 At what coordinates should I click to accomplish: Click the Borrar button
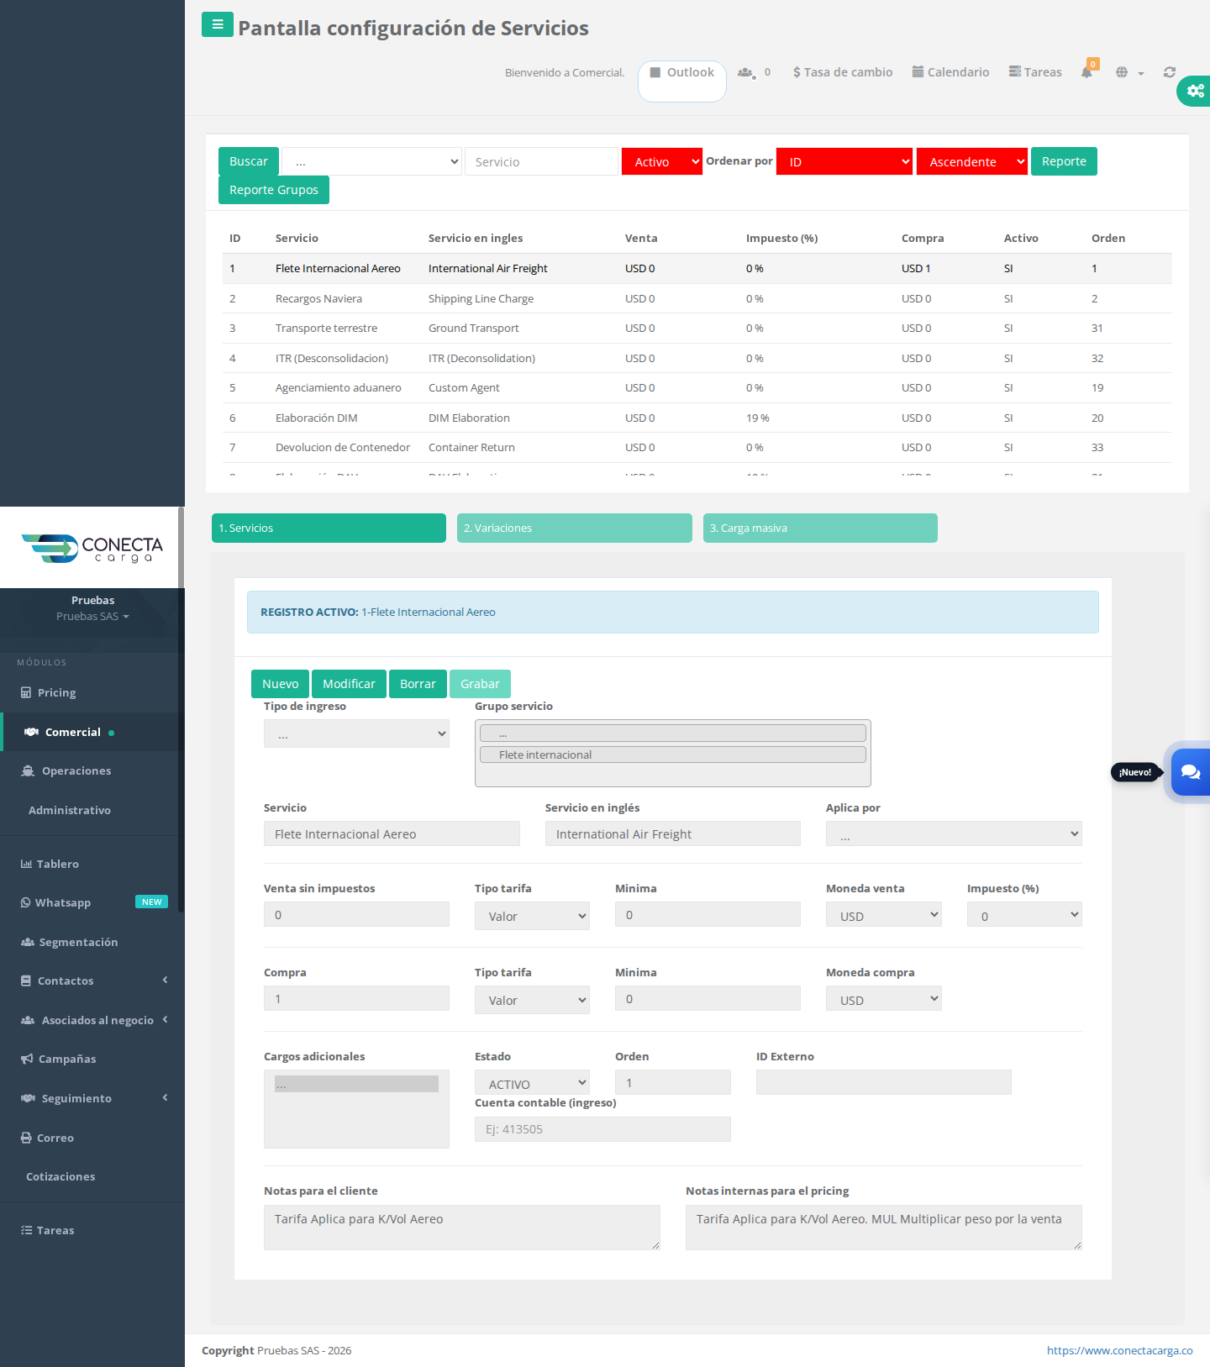(x=418, y=684)
